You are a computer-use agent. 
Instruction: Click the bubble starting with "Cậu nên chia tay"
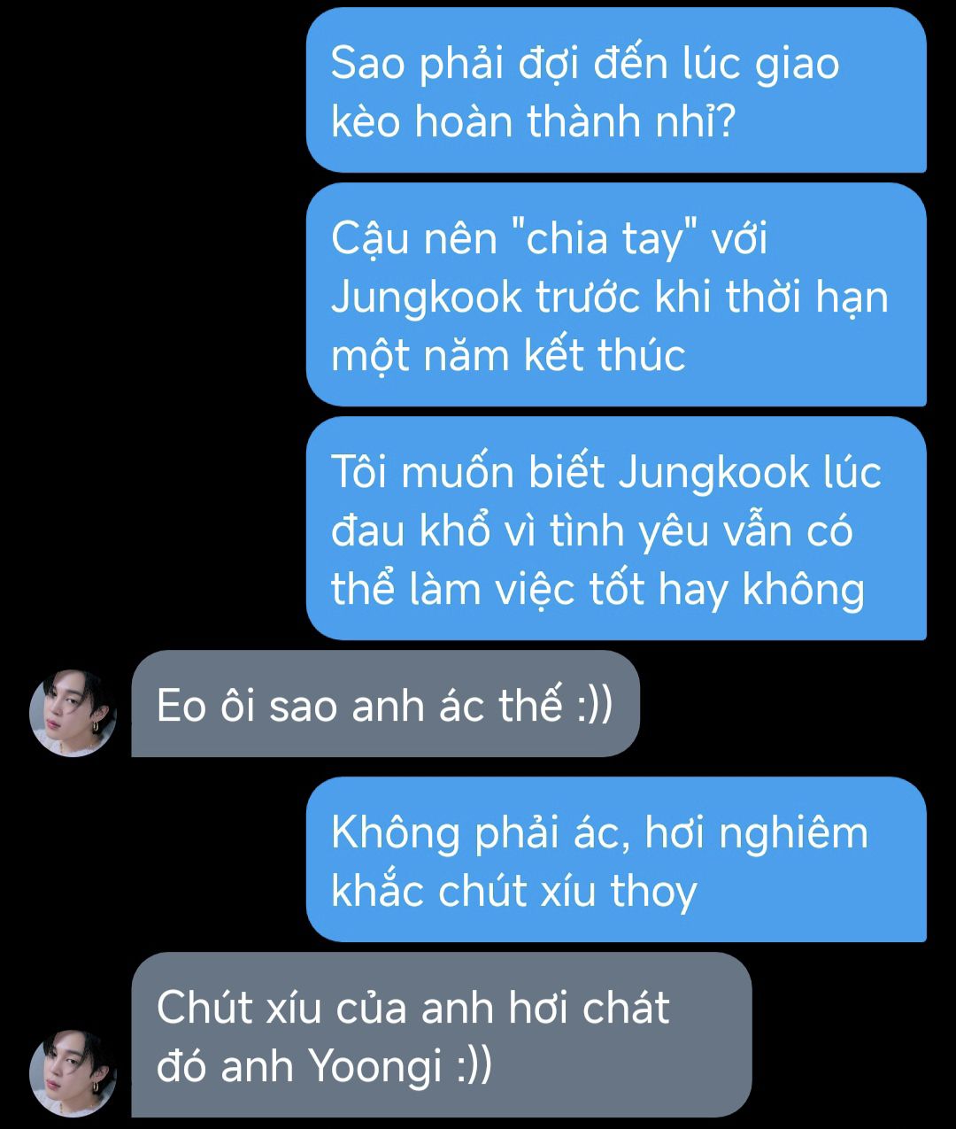(x=616, y=295)
